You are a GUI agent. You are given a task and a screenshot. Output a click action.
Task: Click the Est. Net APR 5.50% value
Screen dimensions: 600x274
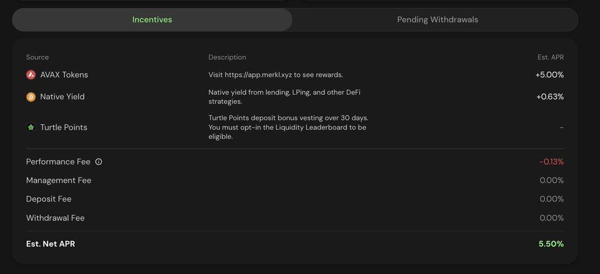(x=551, y=244)
